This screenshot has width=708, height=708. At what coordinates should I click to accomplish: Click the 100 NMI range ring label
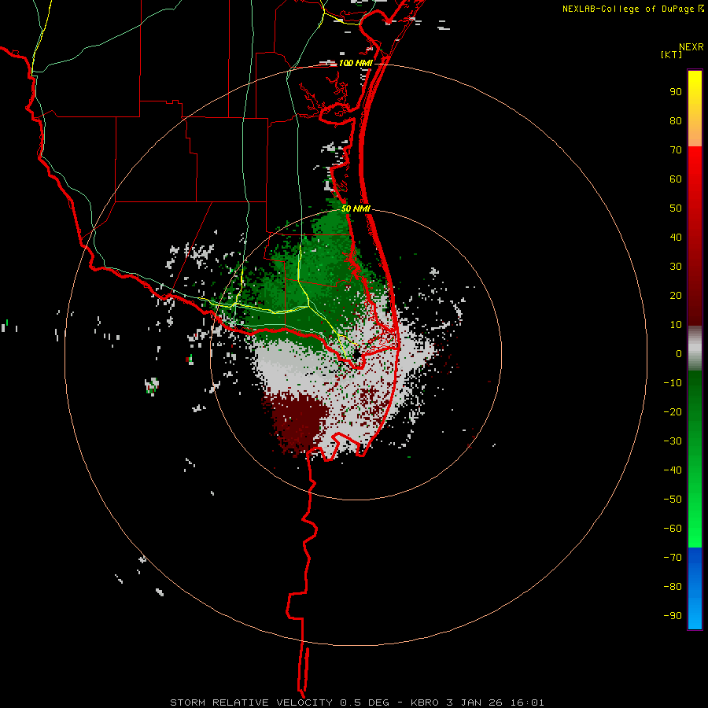[356, 63]
